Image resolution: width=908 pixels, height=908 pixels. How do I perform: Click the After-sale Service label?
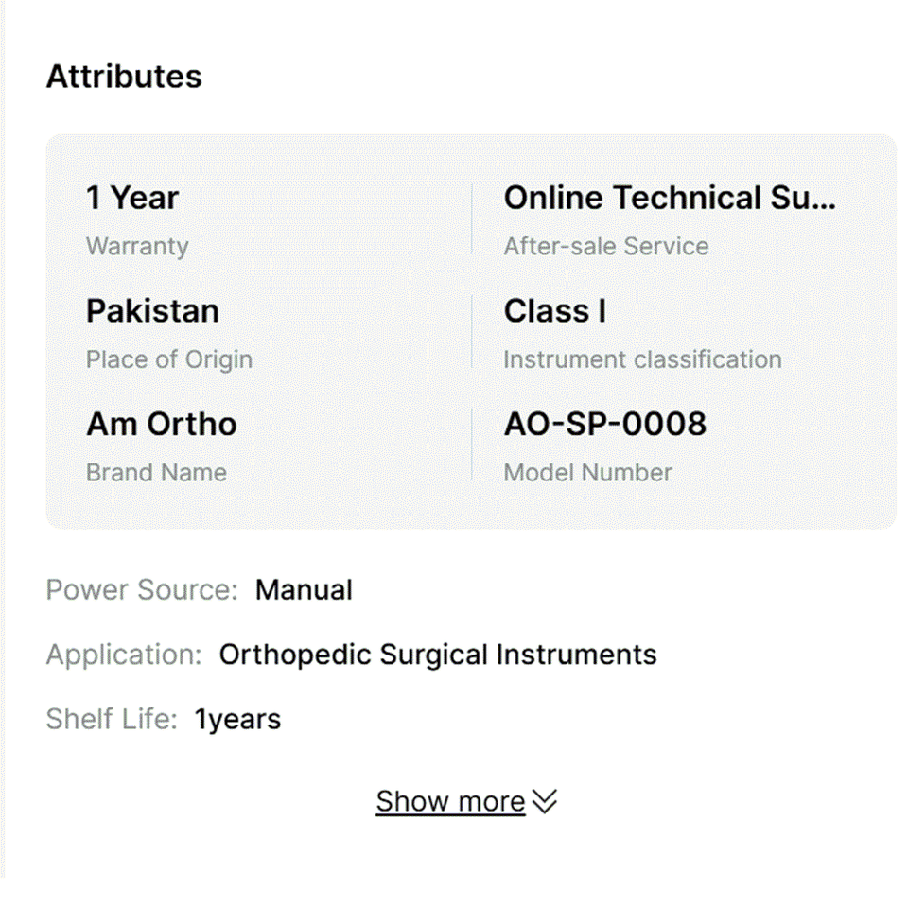click(605, 246)
